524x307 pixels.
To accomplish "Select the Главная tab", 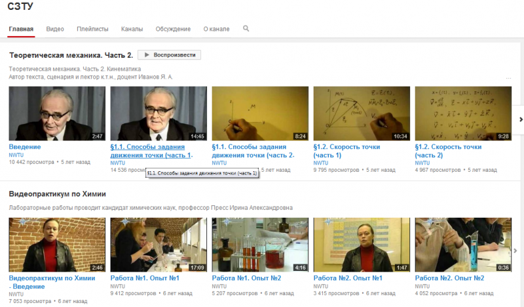I will click(21, 30).
